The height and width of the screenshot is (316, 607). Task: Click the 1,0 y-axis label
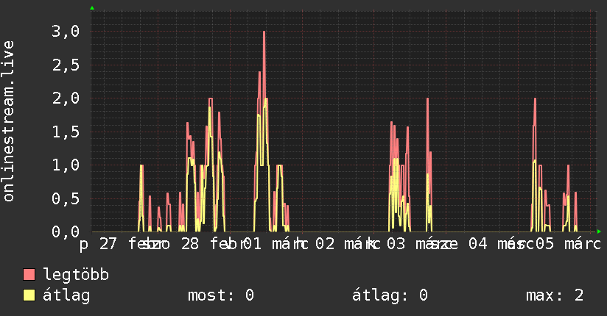point(66,165)
